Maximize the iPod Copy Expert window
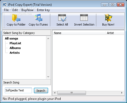This screenshot has width=127, height=103. [x=112, y=5]
